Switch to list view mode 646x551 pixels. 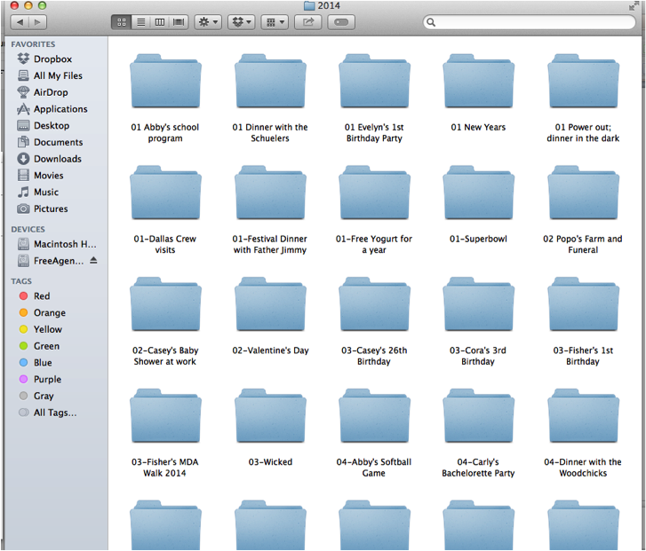tap(141, 22)
